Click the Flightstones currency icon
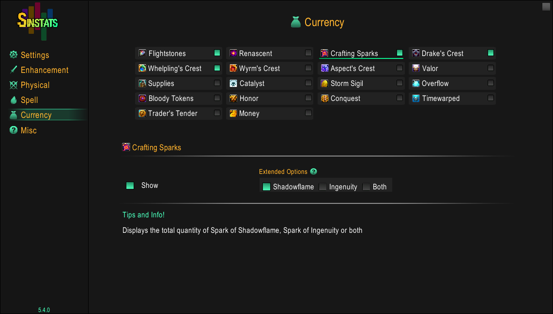This screenshot has height=314, width=553. [x=142, y=53]
